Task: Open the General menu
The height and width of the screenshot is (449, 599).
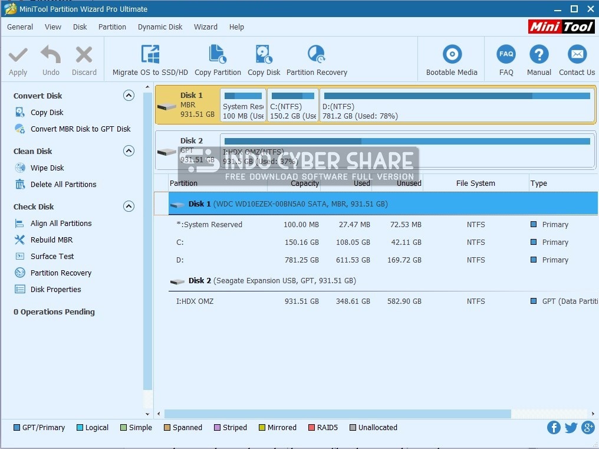Action: point(20,27)
